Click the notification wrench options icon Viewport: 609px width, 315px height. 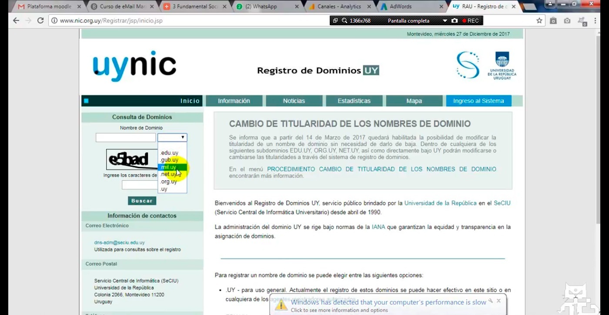coord(490,301)
